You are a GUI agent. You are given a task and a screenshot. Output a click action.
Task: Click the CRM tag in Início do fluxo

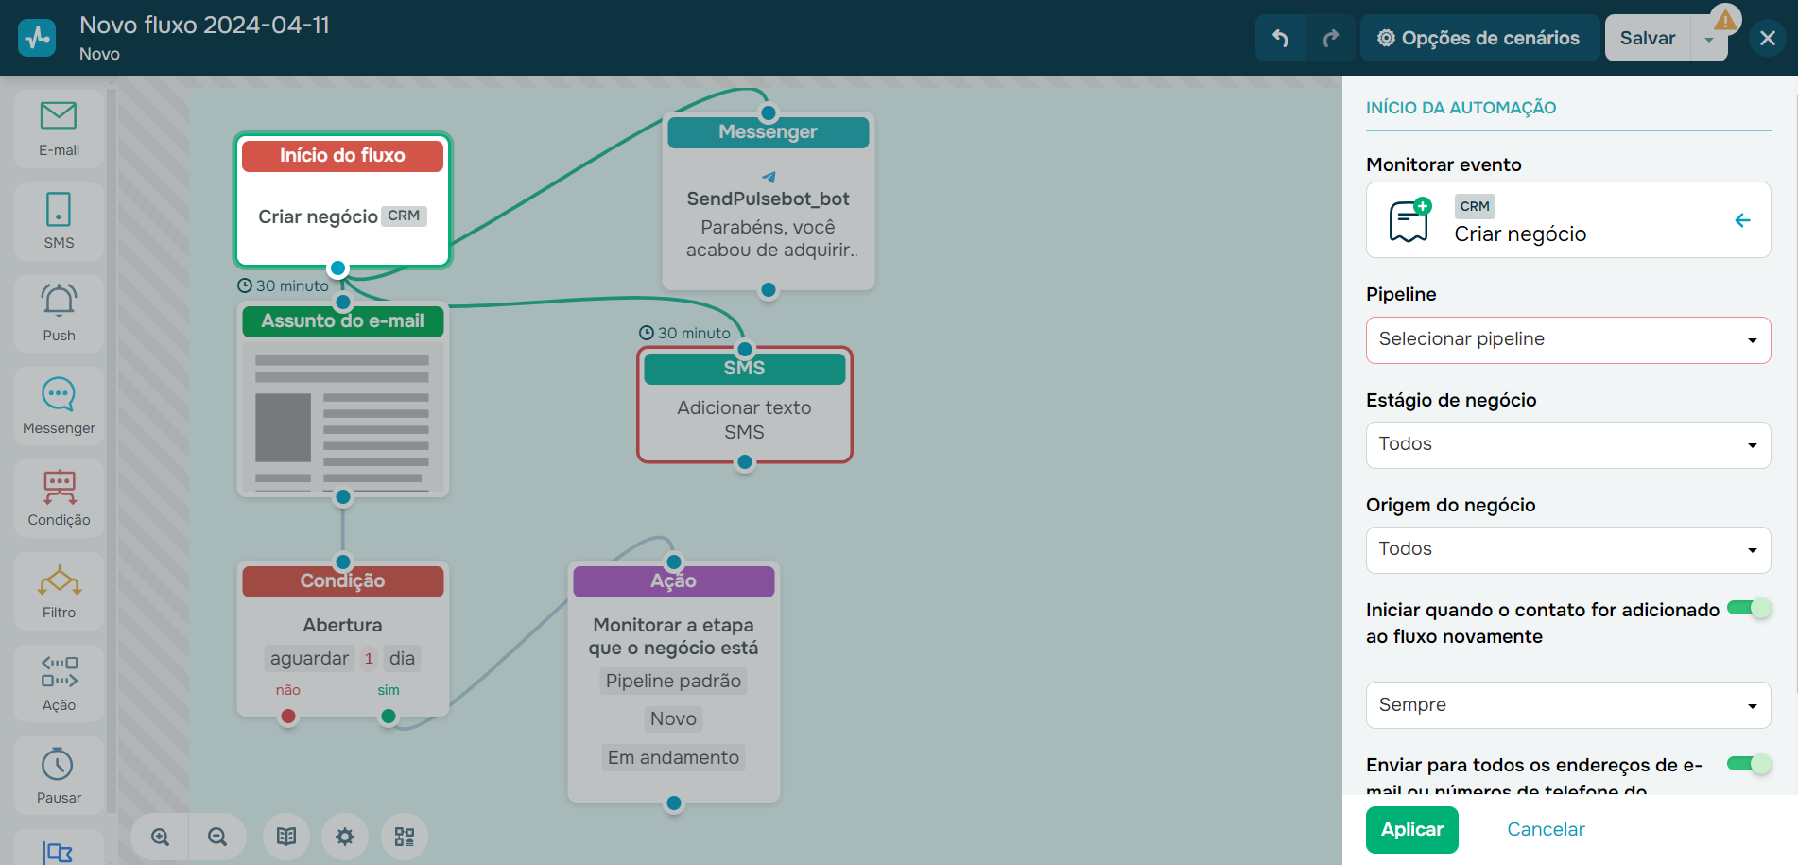point(404,216)
